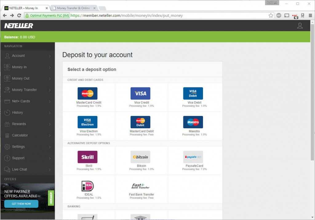This screenshot has width=315, height=220.
Task: Pick Visa Debit as deposit method
Action: 193,94
